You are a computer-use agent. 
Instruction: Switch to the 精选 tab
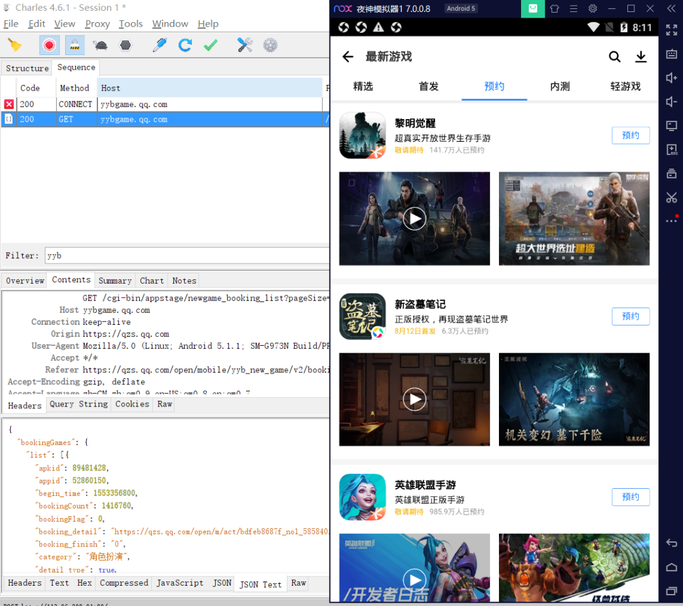coord(363,86)
